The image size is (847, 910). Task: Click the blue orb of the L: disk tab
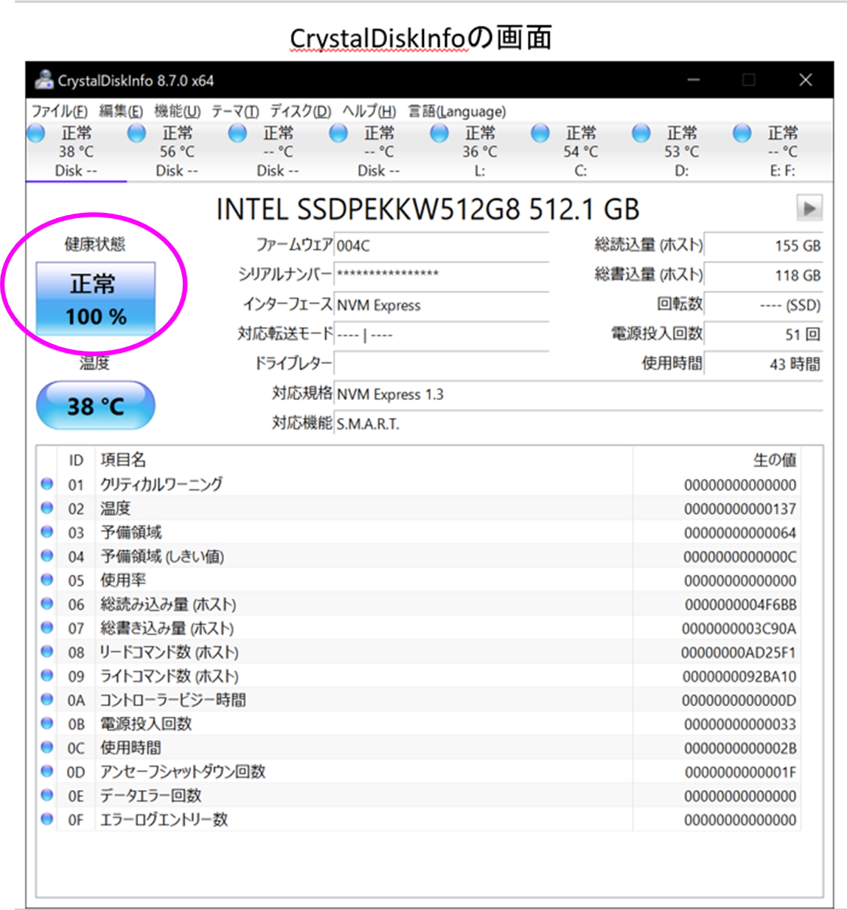point(440,133)
